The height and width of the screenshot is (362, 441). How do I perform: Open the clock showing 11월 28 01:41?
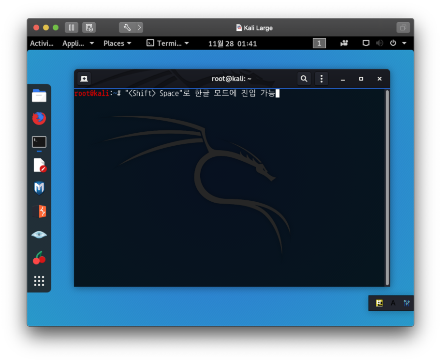[232, 43]
